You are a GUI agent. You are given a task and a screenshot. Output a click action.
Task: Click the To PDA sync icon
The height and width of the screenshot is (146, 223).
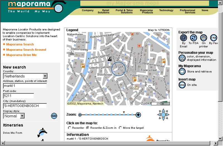click(x=193, y=38)
